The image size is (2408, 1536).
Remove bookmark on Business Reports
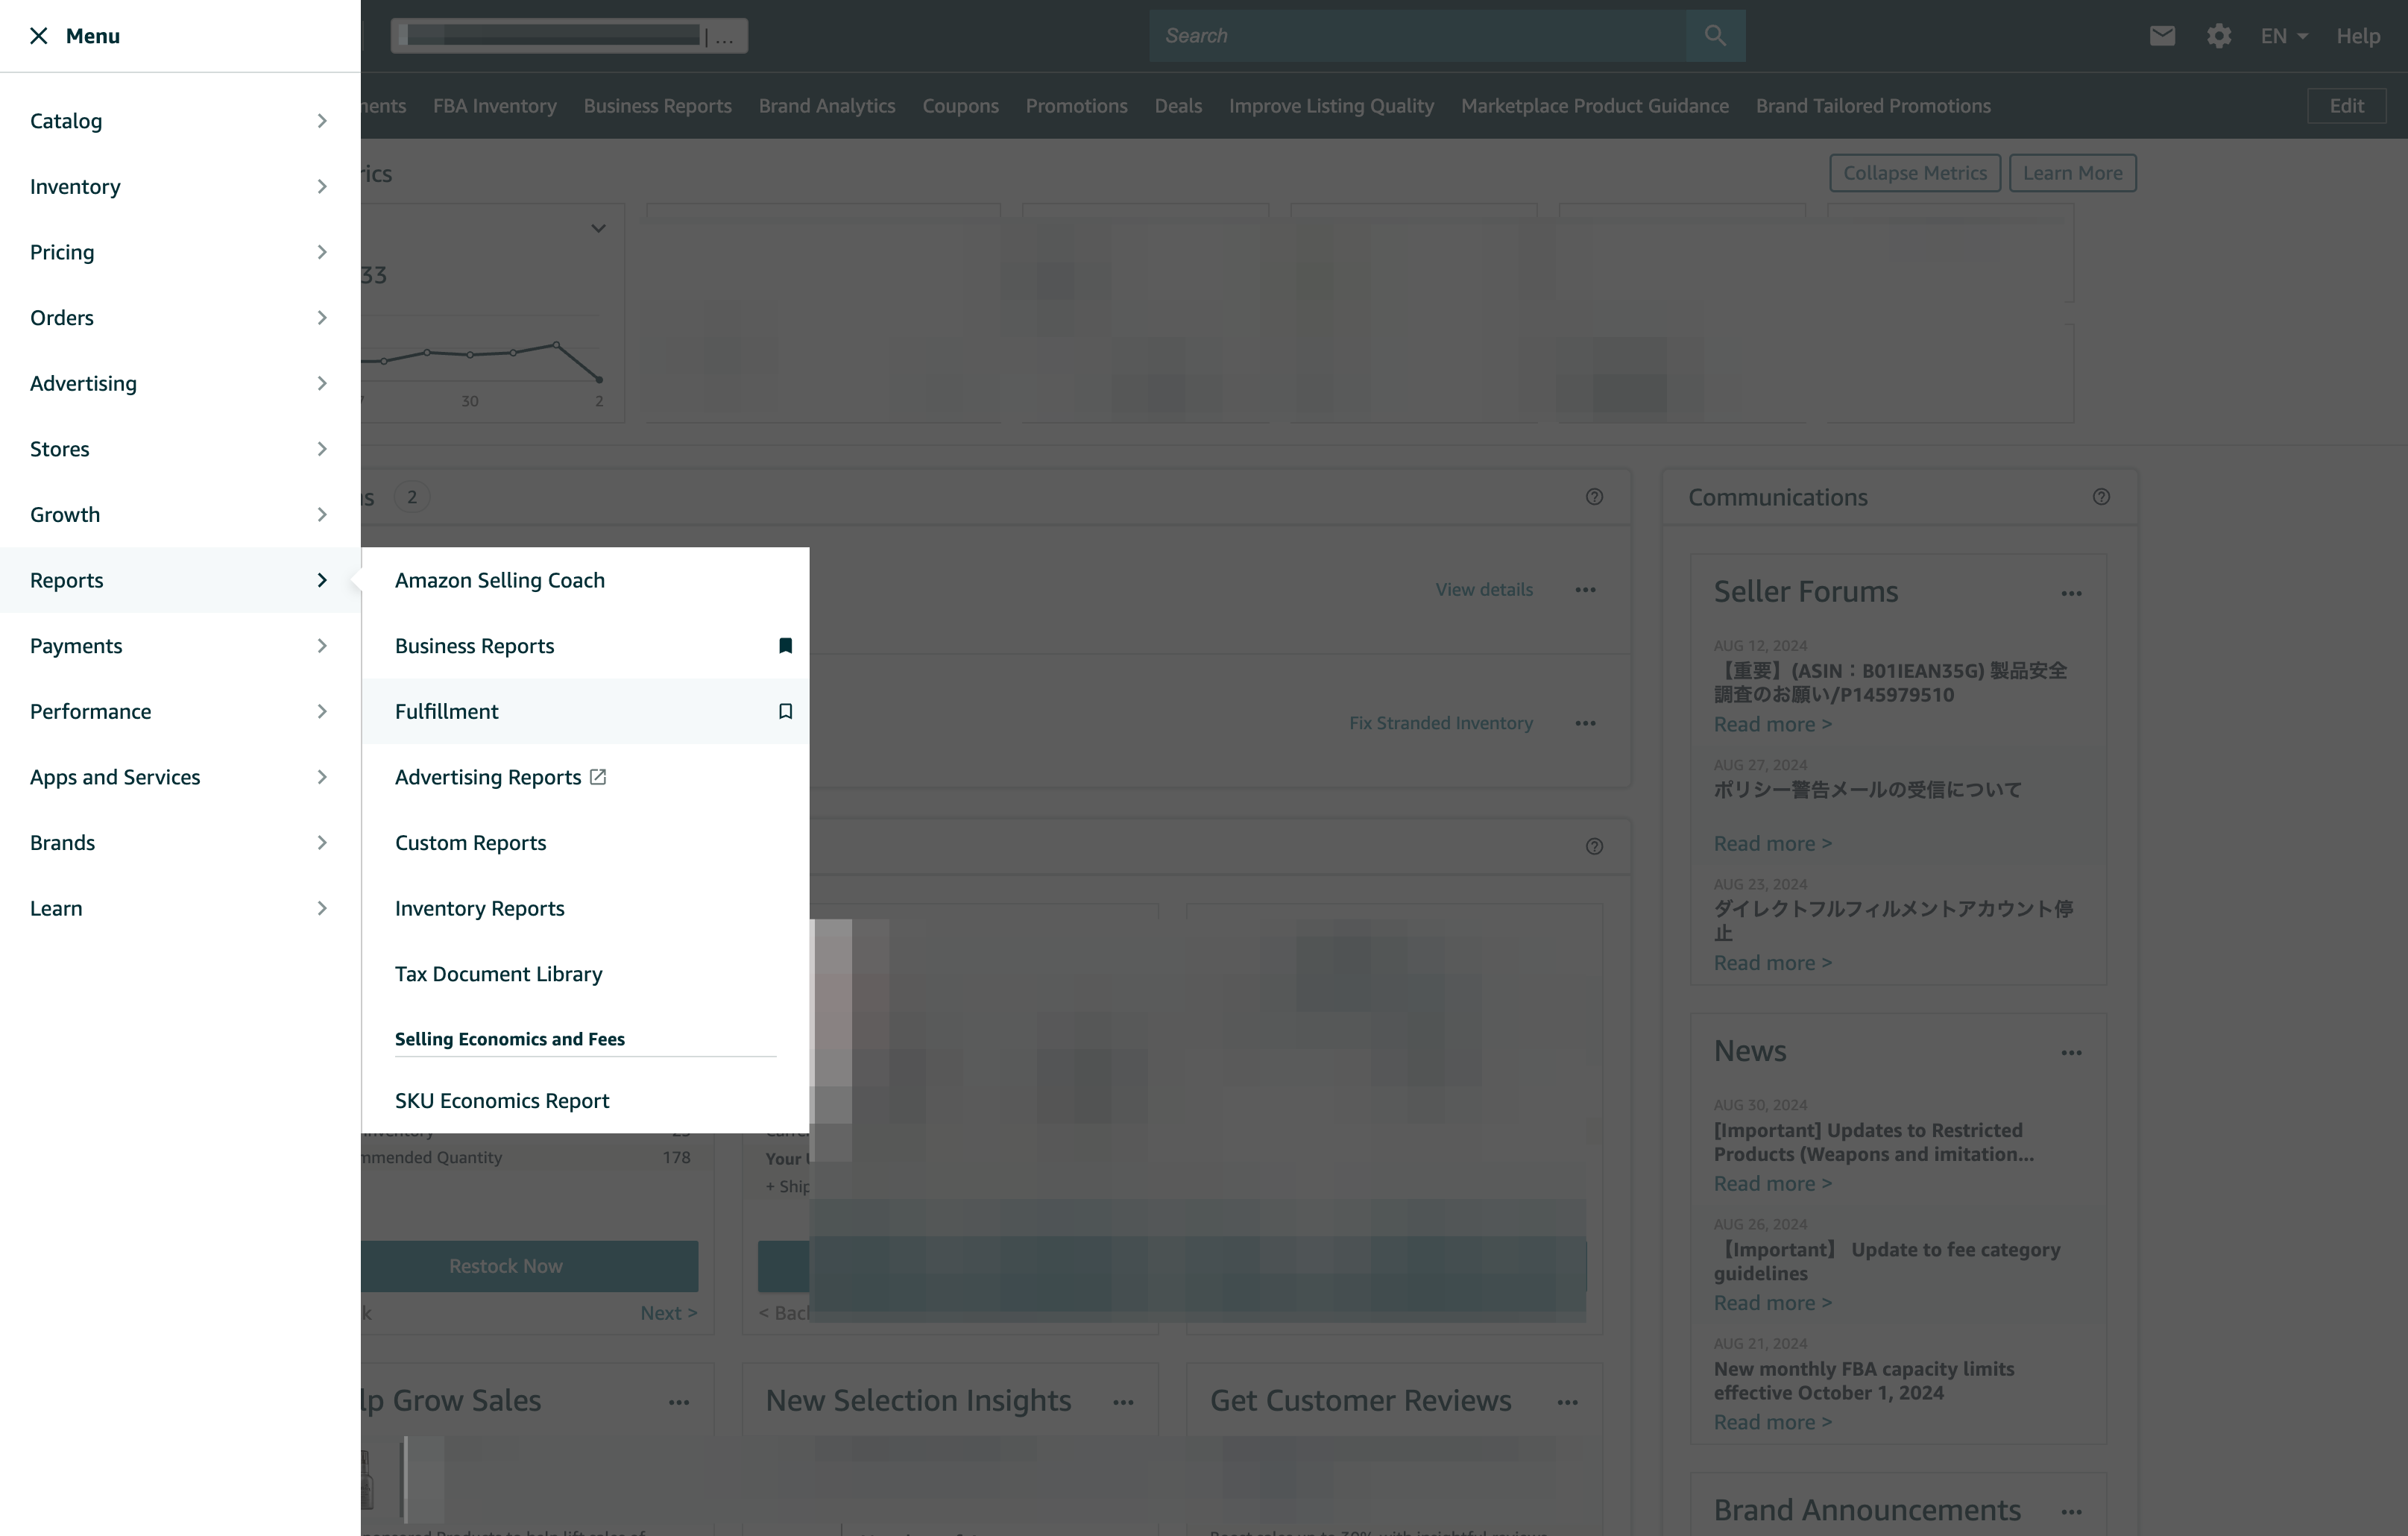point(786,646)
